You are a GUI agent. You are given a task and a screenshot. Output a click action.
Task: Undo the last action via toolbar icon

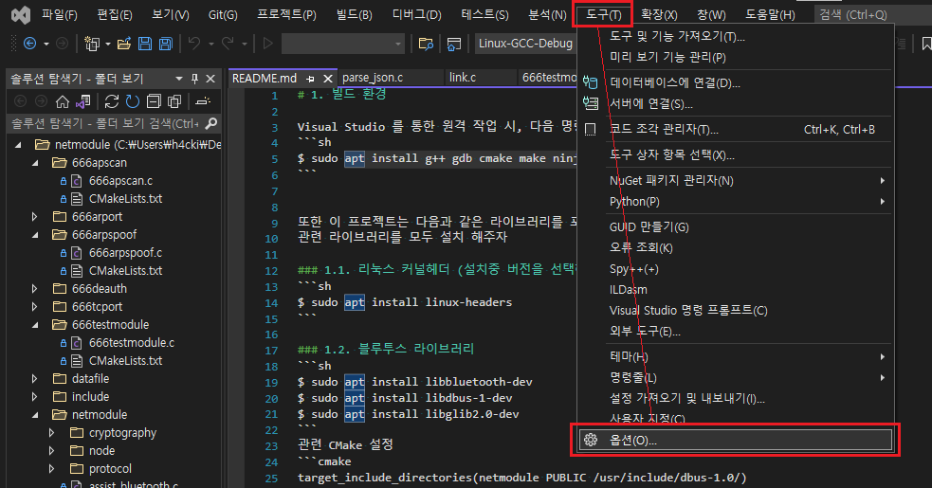[194, 44]
